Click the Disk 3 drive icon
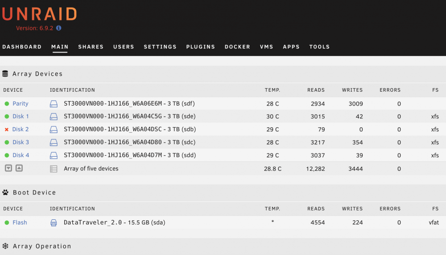Viewport: 446px width, 255px height. tap(54, 142)
